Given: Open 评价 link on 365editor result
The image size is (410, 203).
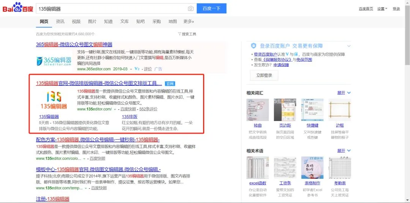Looking at the screenshot, I should point(148,69).
